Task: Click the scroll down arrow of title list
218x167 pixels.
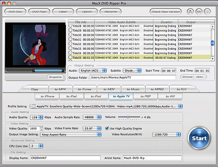Action: [x=212, y=59]
